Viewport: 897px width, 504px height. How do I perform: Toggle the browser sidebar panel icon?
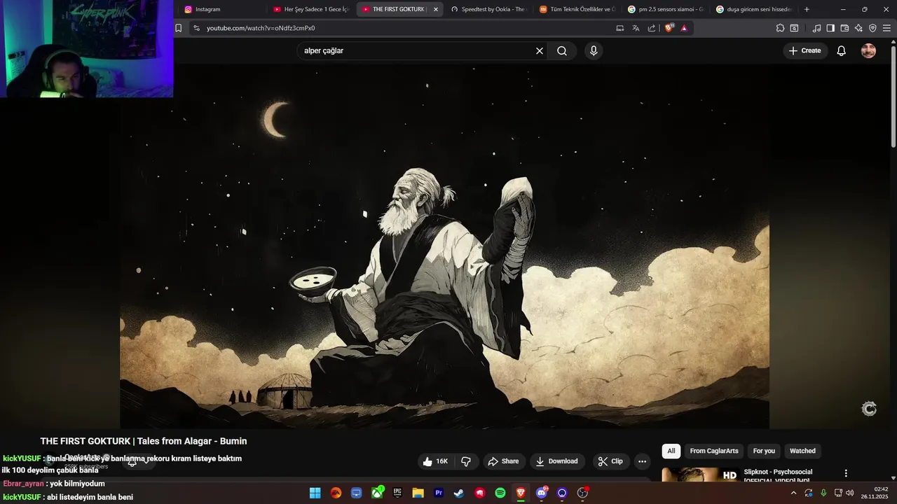(x=830, y=28)
